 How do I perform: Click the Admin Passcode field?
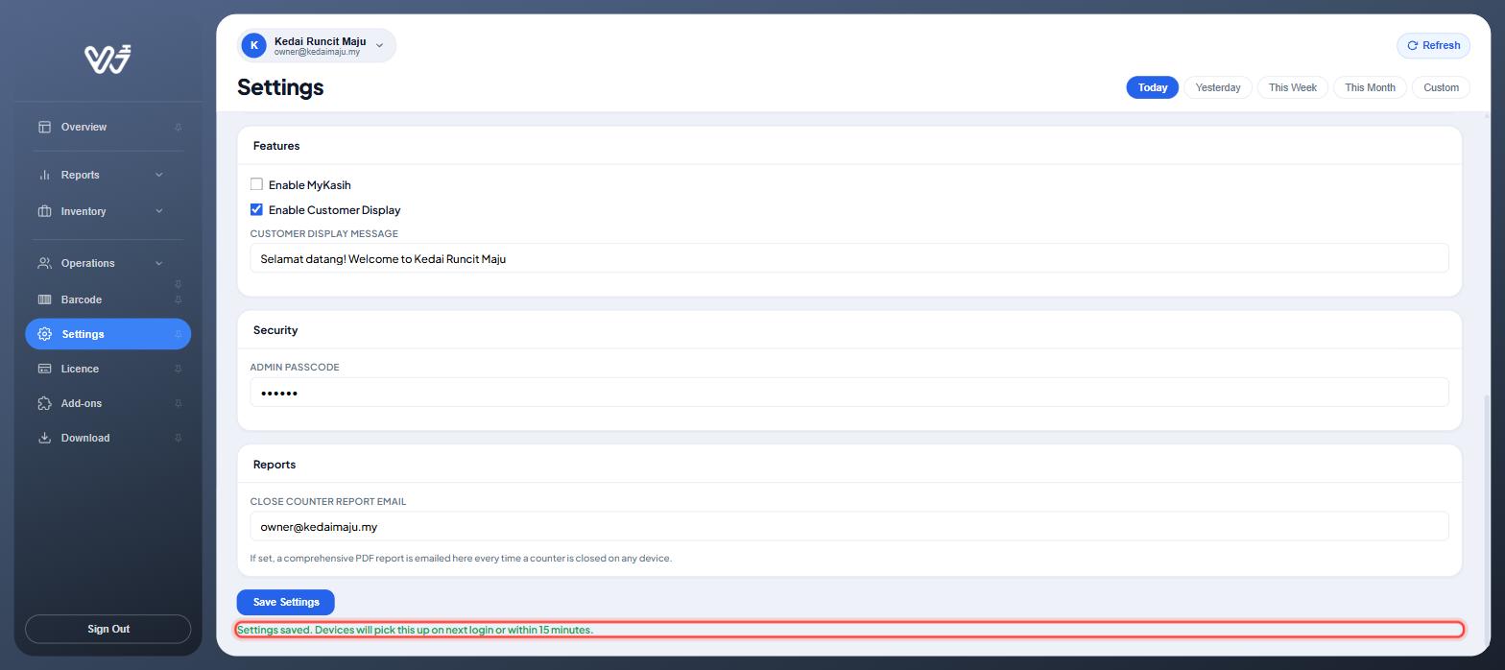click(x=848, y=393)
